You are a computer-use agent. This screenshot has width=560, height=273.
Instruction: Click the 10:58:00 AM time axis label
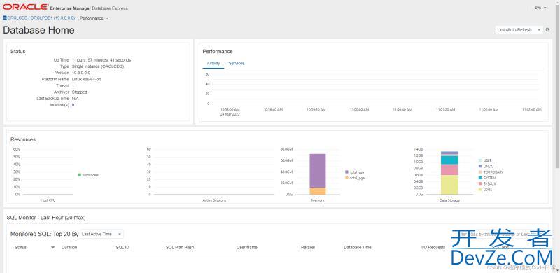pyautogui.click(x=230, y=110)
